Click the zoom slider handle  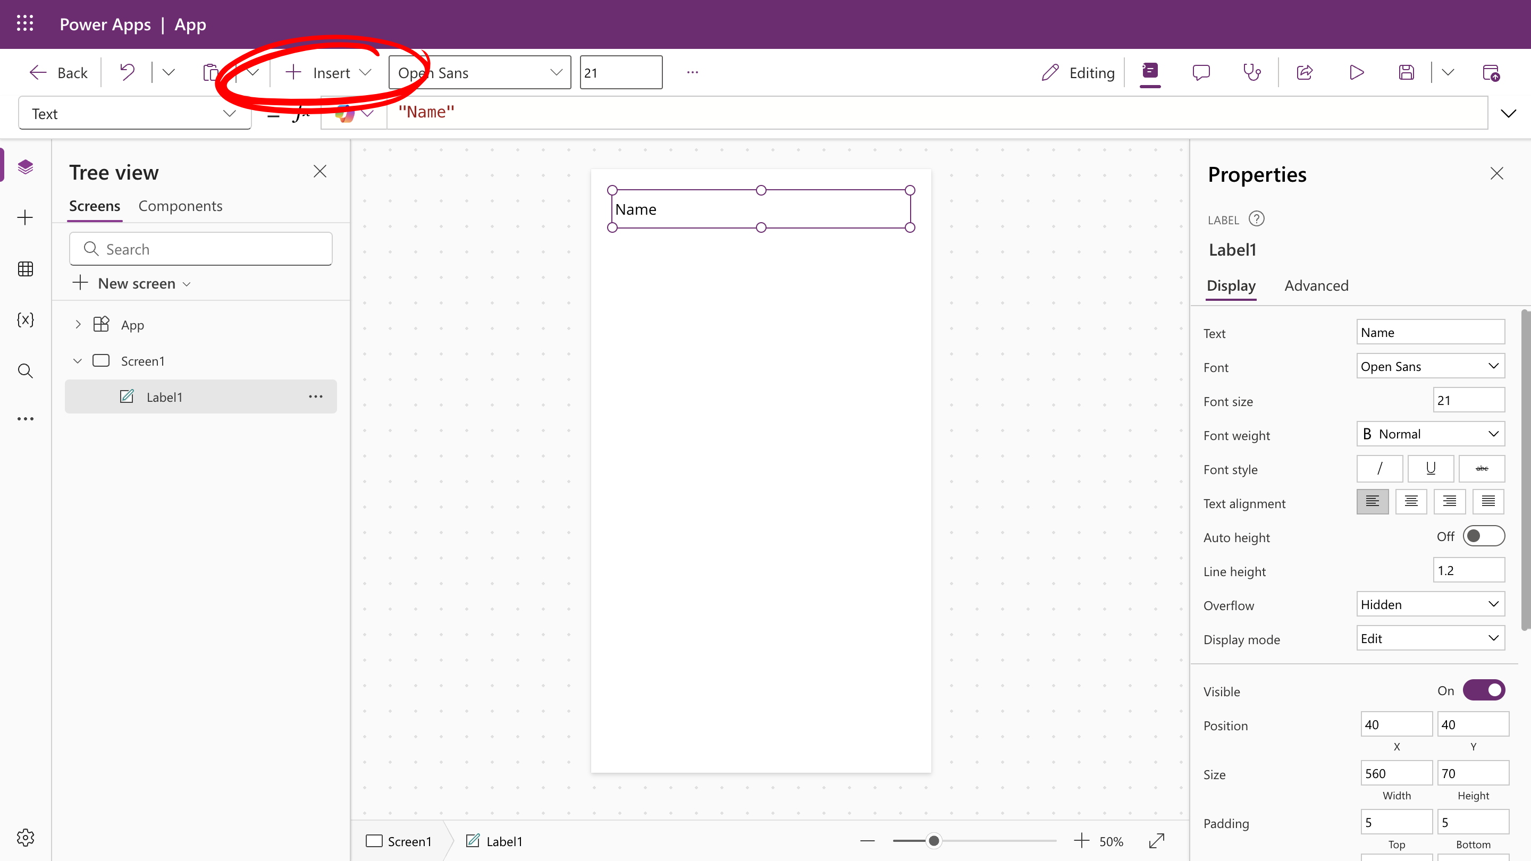click(933, 841)
